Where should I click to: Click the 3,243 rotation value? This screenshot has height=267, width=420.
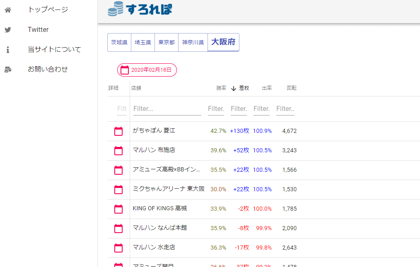(x=290, y=151)
